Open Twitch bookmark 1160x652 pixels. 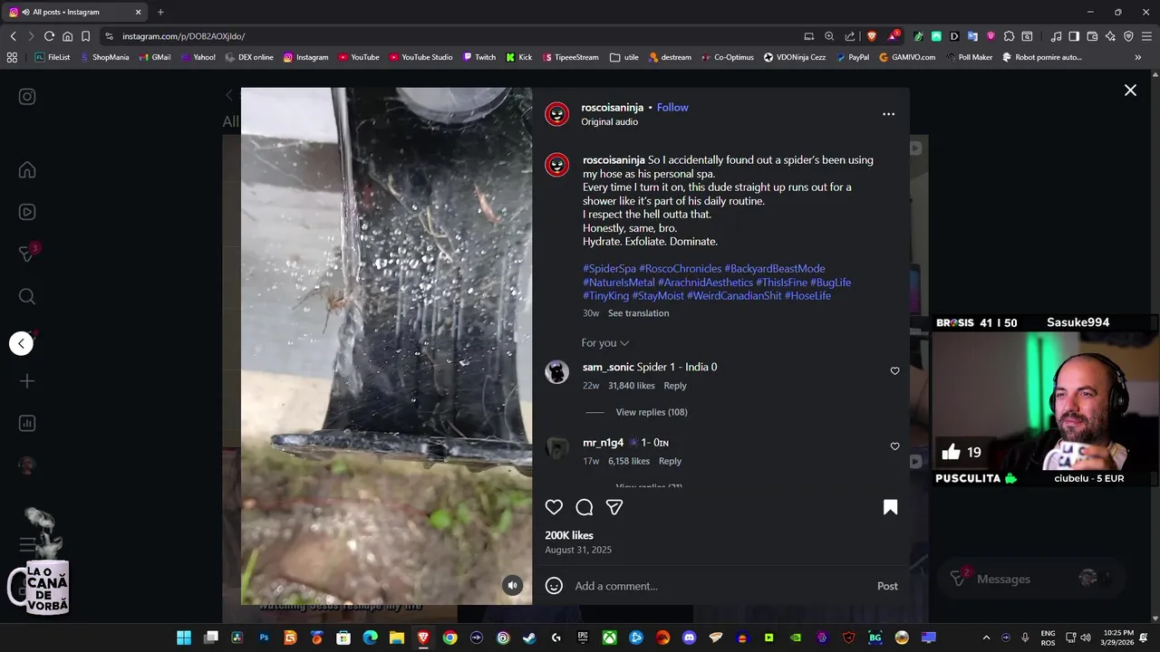[479, 57]
